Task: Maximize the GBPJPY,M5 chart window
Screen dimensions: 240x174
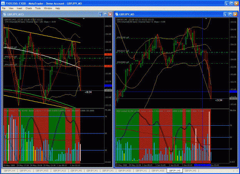Action: tap(230, 14)
